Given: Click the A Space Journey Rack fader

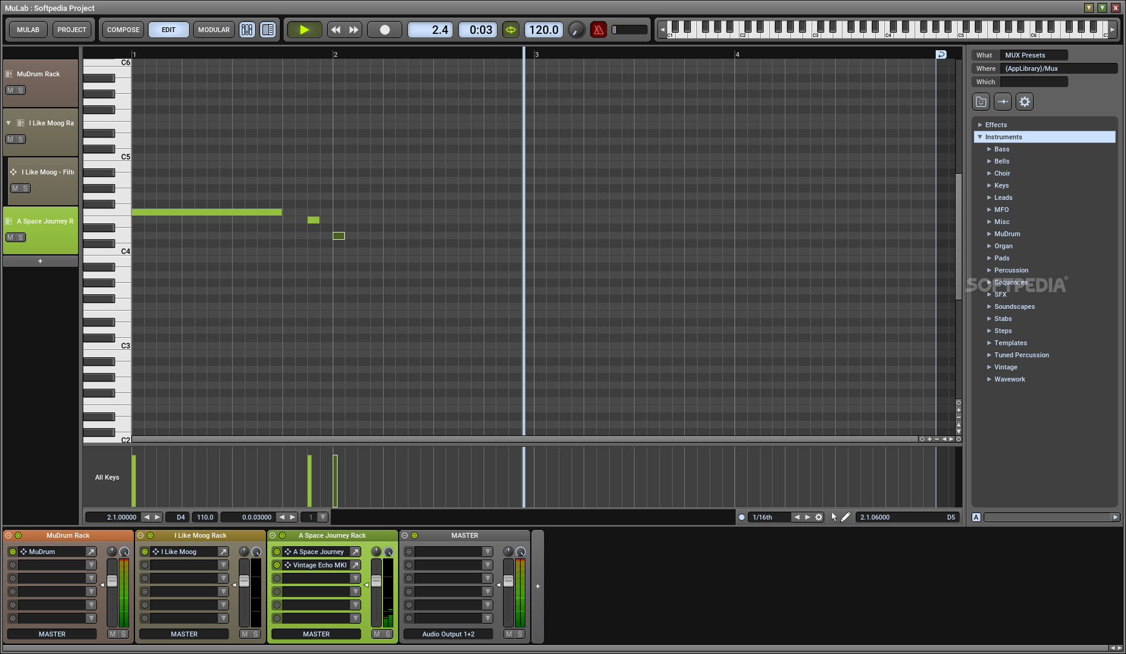Looking at the screenshot, I should pos(376,581).
